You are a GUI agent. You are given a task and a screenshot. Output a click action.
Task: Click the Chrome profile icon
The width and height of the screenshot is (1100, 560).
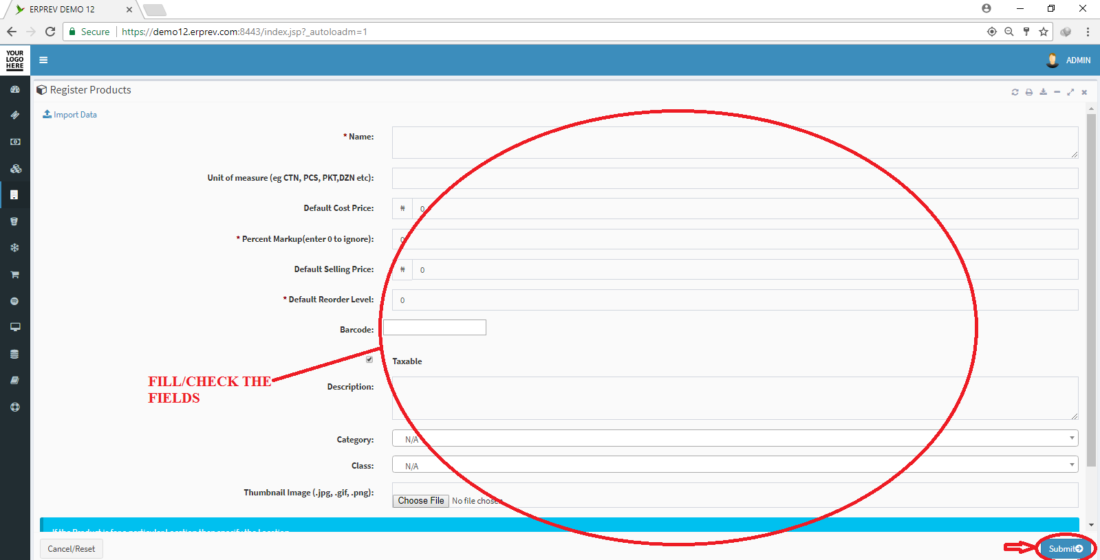986,8
